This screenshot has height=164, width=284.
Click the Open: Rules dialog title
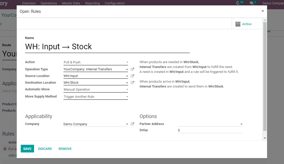(x=30, y=12)
